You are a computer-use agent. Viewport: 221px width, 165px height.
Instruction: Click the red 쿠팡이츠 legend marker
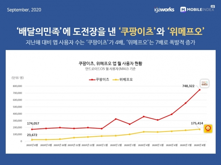(92, 80)
